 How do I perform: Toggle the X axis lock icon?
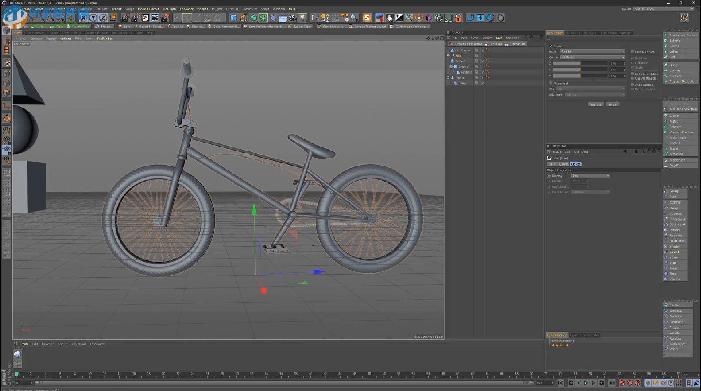83,18
